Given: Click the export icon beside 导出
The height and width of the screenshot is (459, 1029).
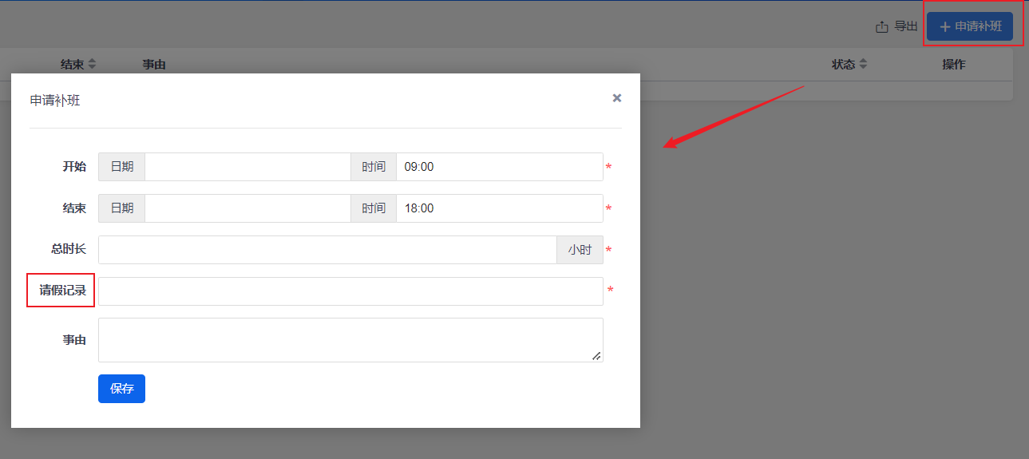Looking at the screenshot, I should point(882,27).
